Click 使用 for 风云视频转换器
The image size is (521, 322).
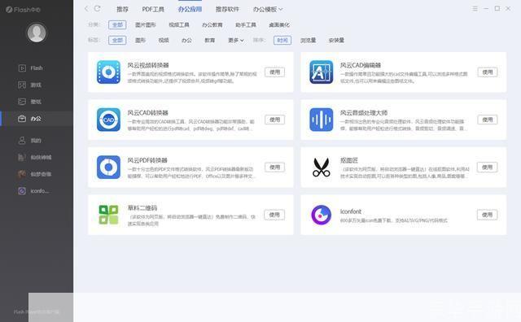275,72
